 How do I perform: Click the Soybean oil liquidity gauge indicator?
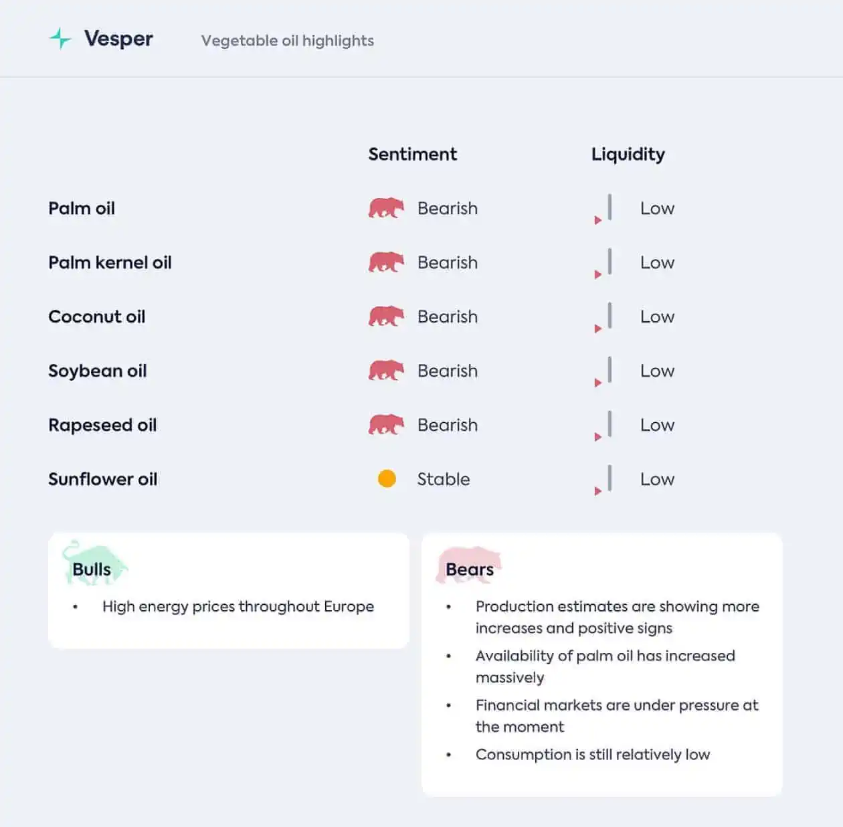click(x=603, y=371)
